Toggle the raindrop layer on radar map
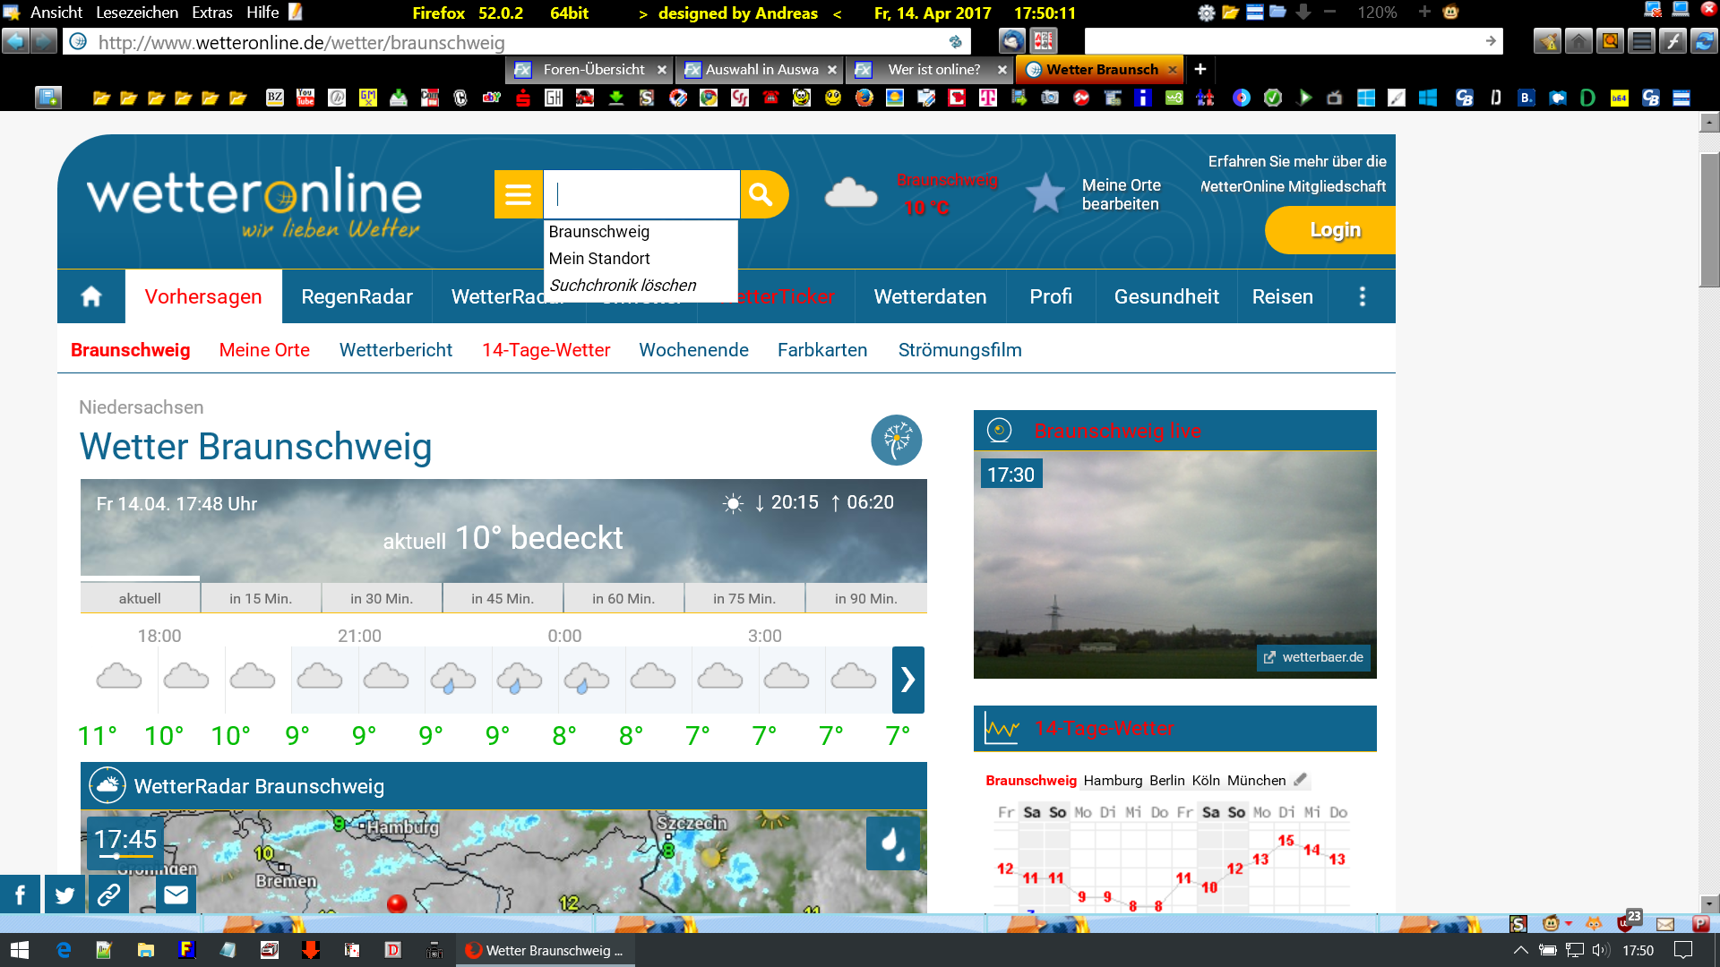 [x=892, y=843]
